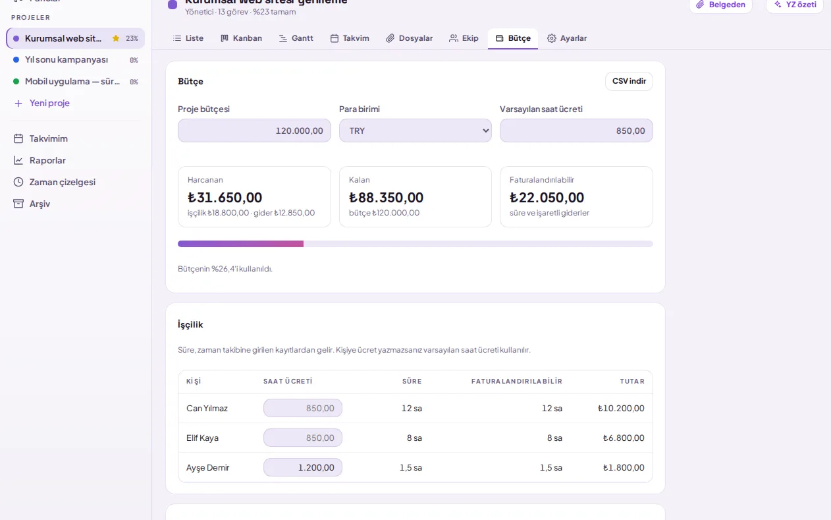Click the people icon in Ekip tab
The image size is (831, 520).
454,38
